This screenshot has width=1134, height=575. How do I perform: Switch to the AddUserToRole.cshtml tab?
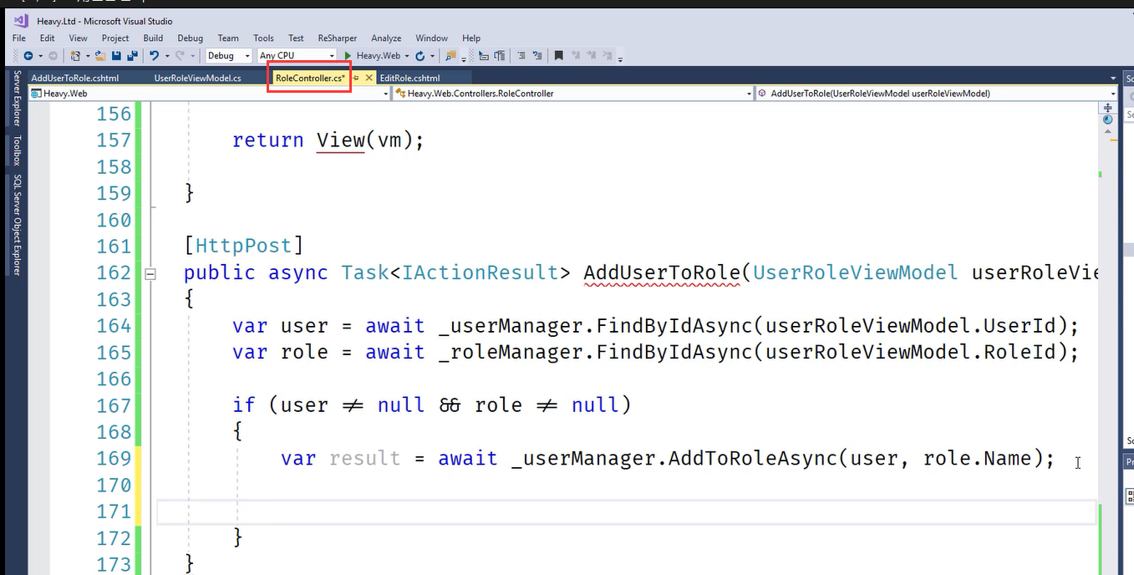75,78
